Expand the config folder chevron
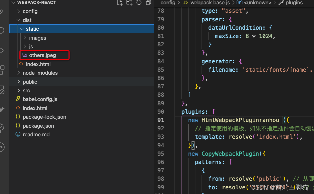This screenshot has width=314, height=194. (x=19, y=11)
